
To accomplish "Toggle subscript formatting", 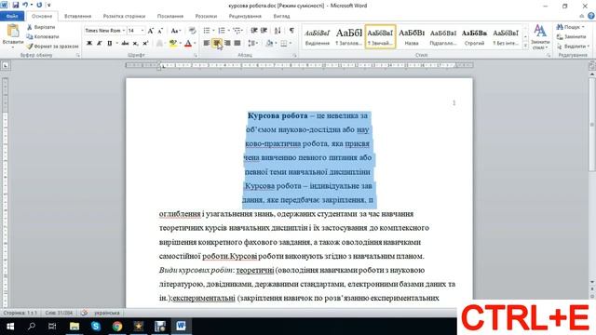I will [x=135, y=44].
